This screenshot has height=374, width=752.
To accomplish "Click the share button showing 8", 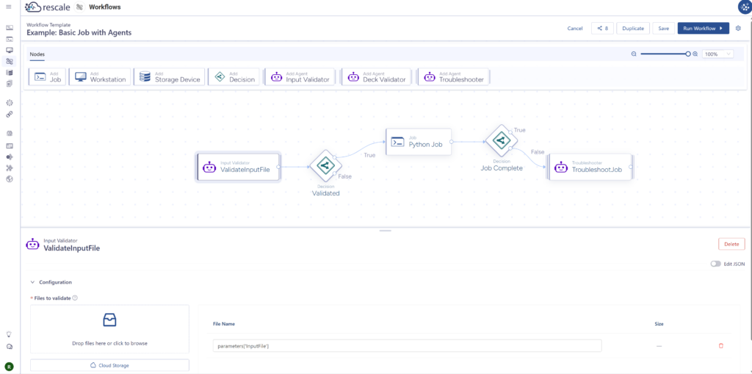I will point(602,29).
